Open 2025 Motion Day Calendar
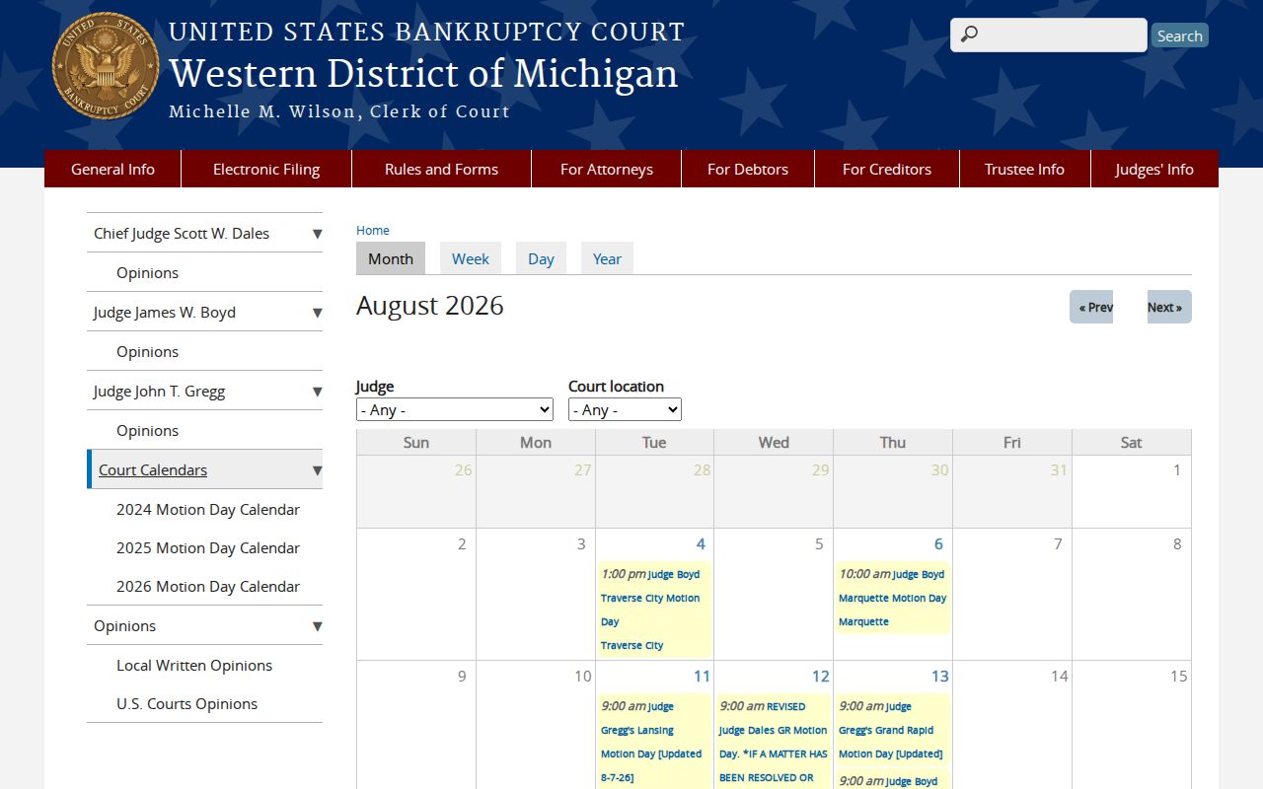 click(208, 547)
